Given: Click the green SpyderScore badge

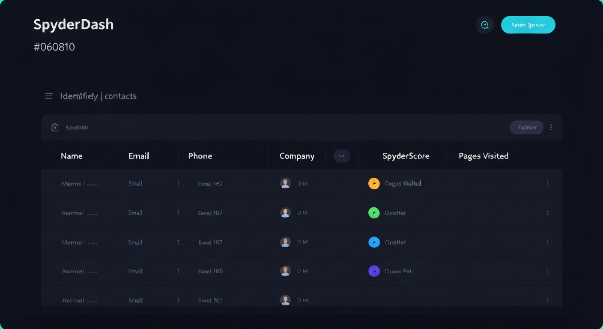Looking at the screenshot, I should (x=374, y=212).
